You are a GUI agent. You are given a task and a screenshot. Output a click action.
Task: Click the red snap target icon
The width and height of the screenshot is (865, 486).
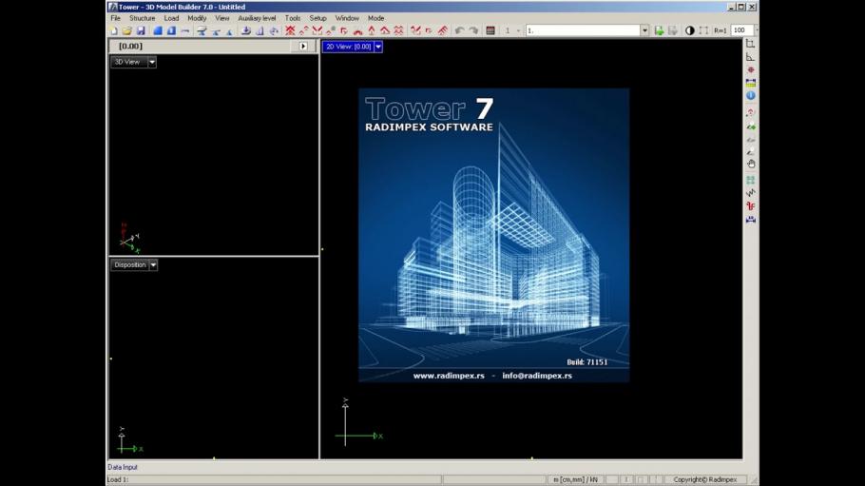751,69
